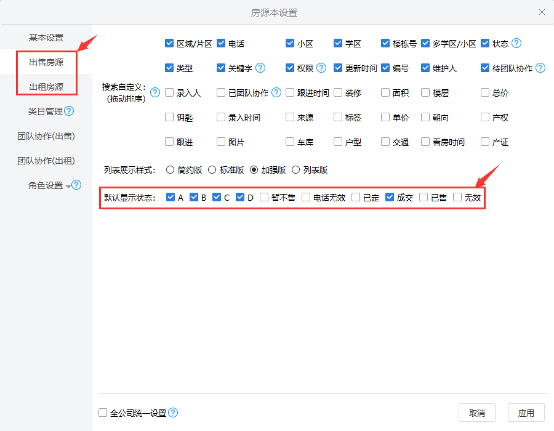Image resolution: width=554 pixels, height=431 pixels.
Task: Uncheck 学区 search field
Action: click(338, 43)
